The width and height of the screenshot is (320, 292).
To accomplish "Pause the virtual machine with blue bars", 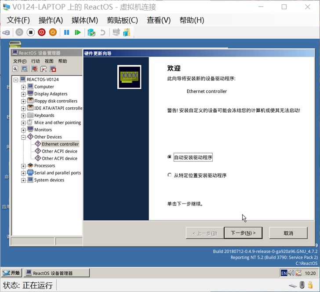I will (66, 32).
